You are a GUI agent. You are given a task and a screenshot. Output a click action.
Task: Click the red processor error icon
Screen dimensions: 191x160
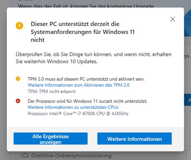pos(18,101)
